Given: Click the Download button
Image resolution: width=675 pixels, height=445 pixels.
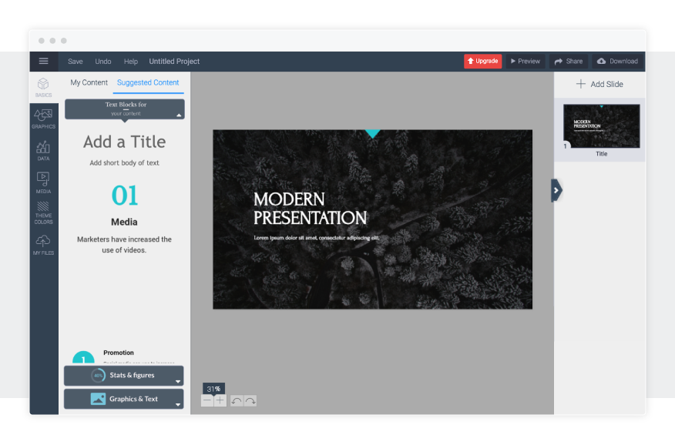Looking at the screenshot, I should coord(618,61).
